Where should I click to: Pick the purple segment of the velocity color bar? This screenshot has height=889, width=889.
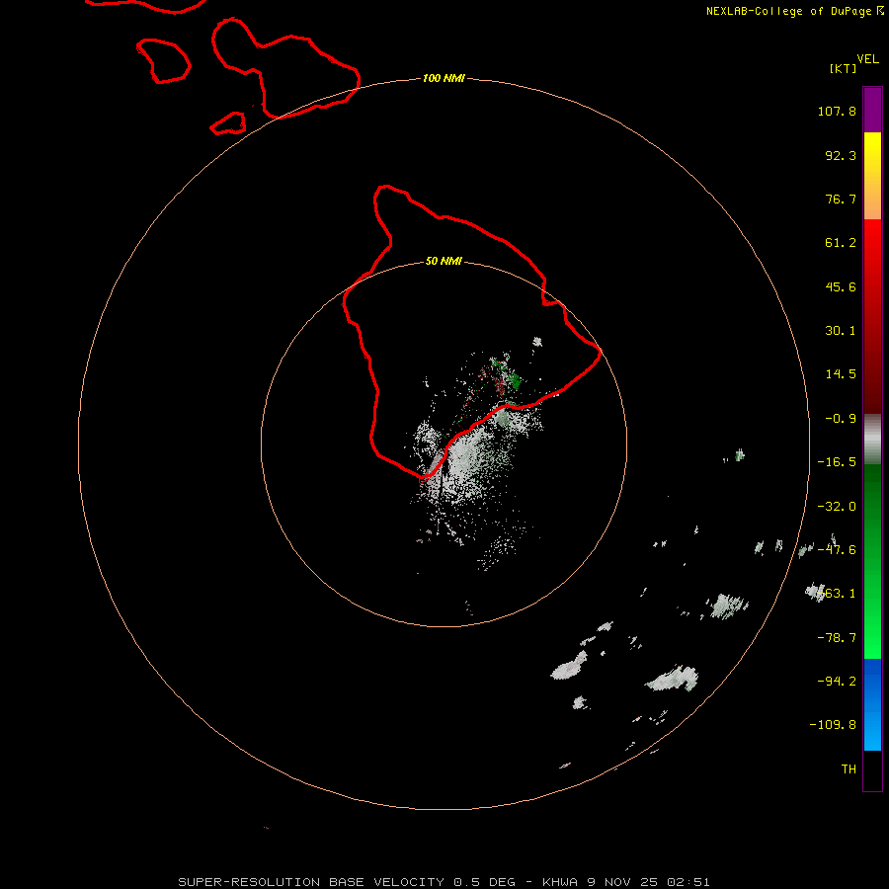pyautogui.click(x=872, y=110)
